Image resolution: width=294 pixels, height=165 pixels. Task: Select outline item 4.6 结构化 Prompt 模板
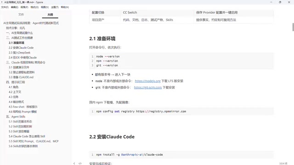click(x=23, y=112)
